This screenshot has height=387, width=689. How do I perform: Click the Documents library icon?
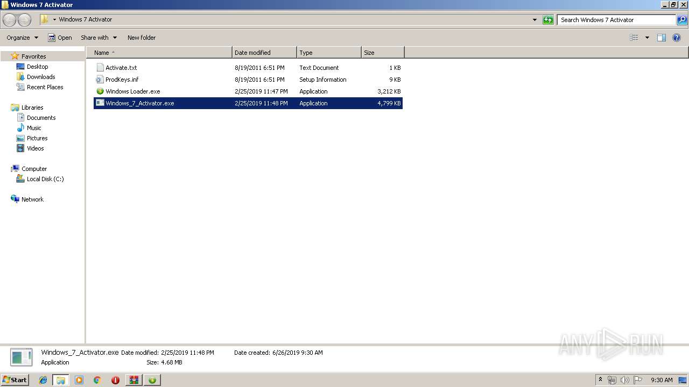coord(20,118)
